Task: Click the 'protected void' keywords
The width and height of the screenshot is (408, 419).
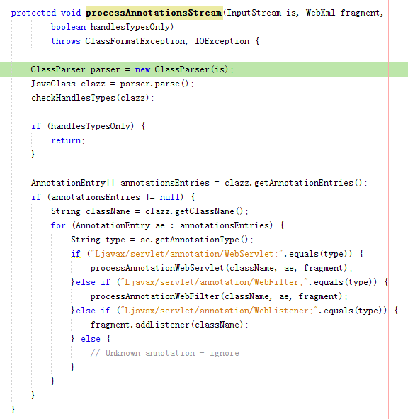Action: [x=45, y=13]
